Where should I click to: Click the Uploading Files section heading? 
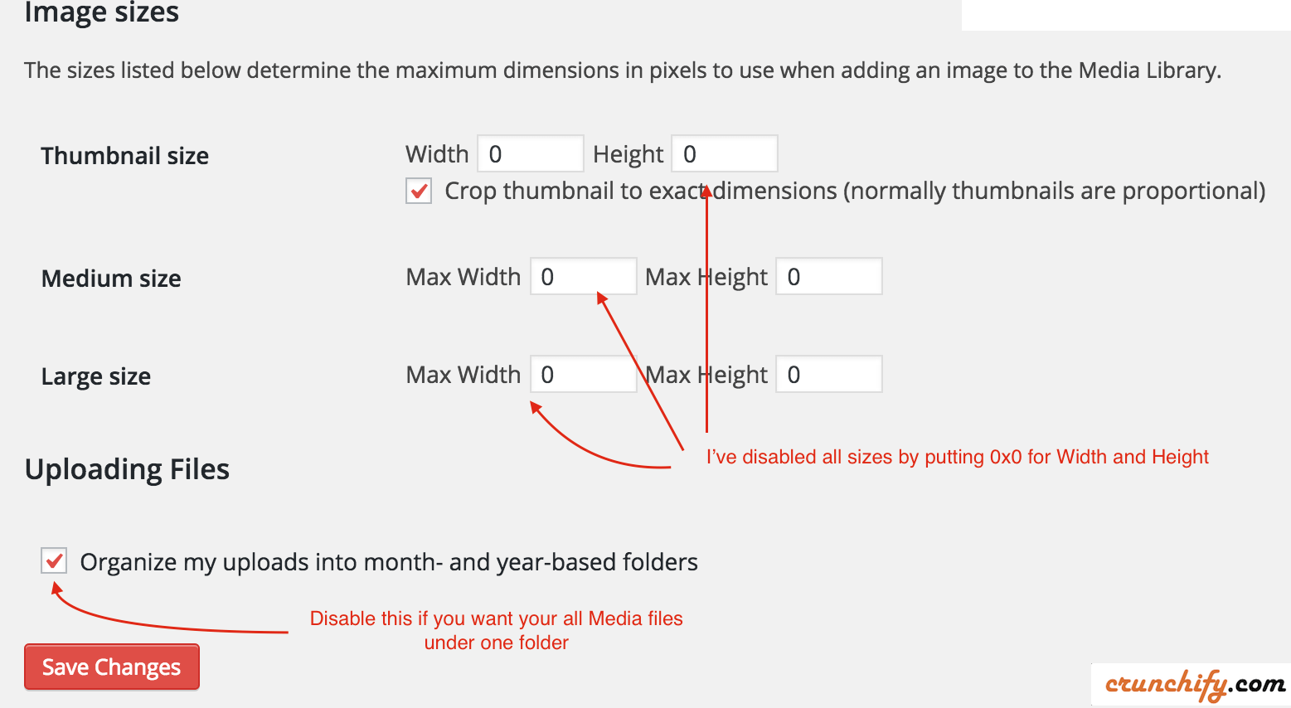[128, 469]
